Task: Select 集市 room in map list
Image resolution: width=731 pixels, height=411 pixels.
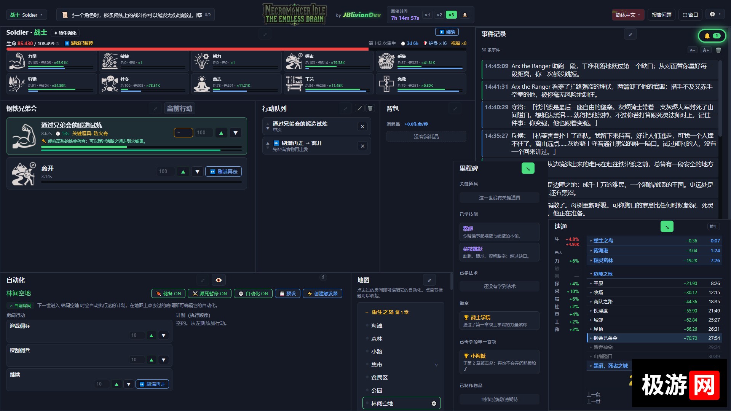Action: (x=377, y=365)
